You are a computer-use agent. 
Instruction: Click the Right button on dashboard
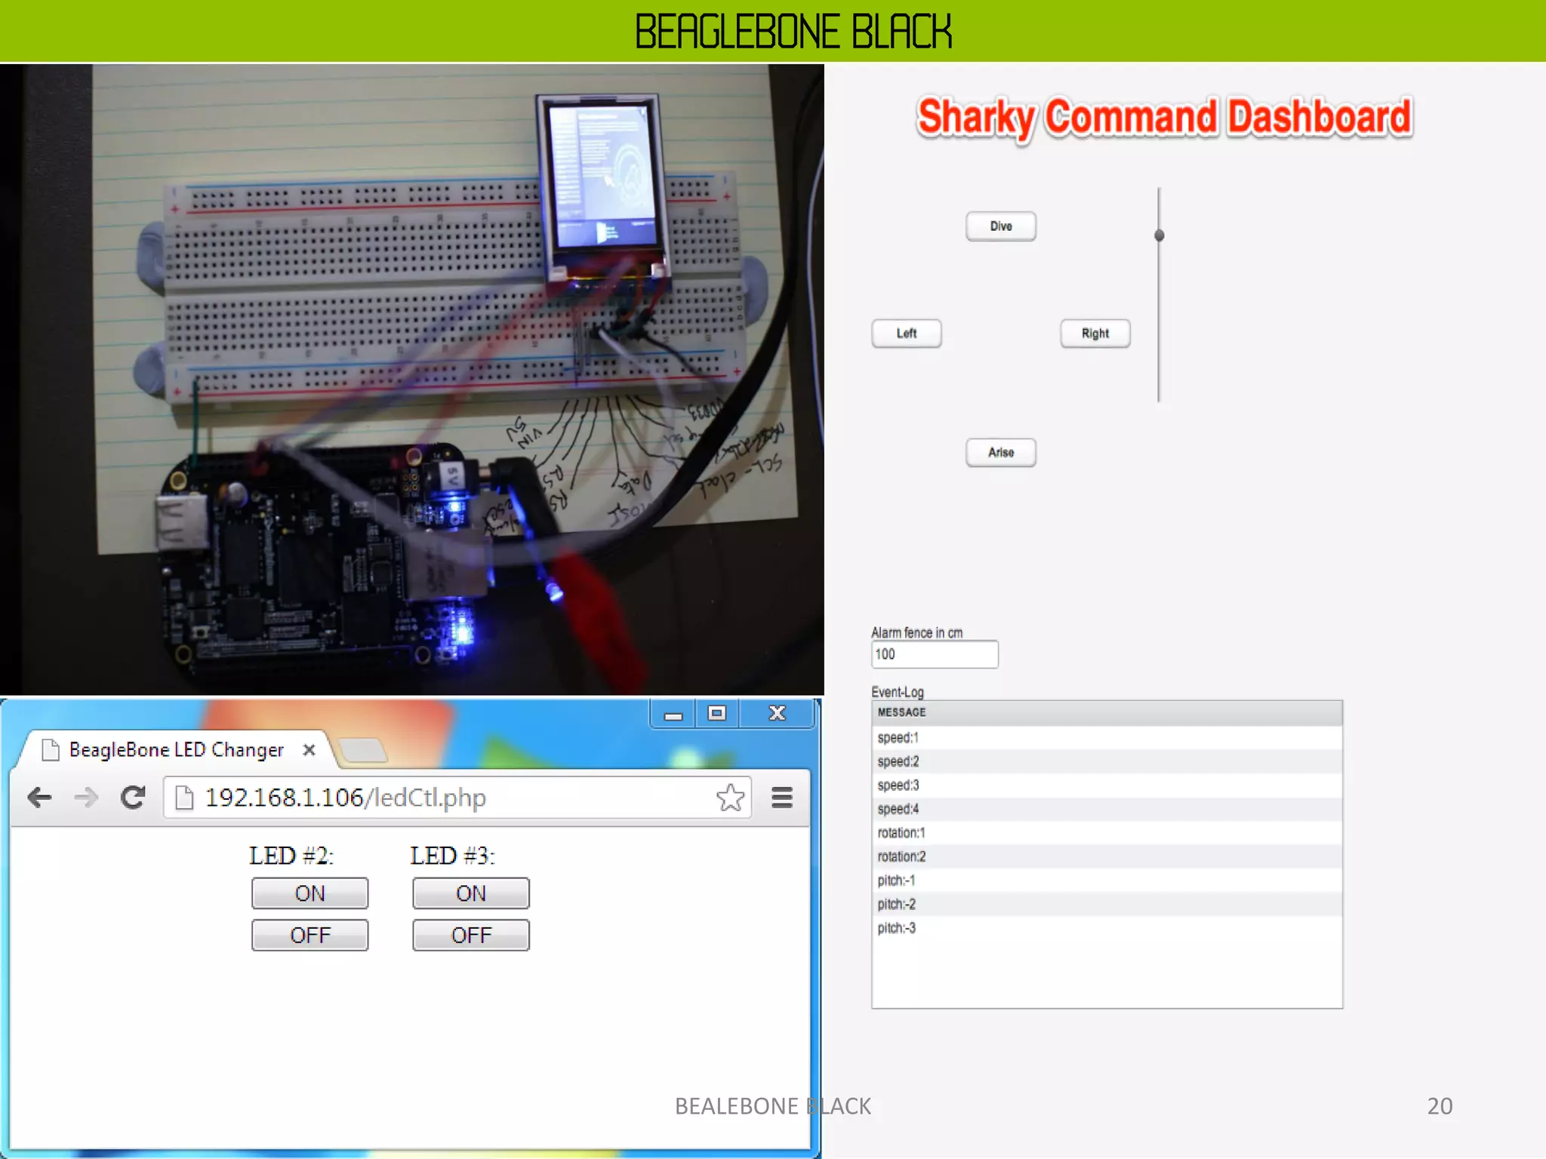pyautogui.click(x=1095, y=334)
